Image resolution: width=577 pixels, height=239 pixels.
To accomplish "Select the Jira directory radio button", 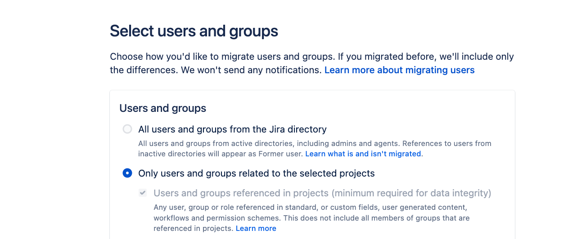I will tap(127, 129).
